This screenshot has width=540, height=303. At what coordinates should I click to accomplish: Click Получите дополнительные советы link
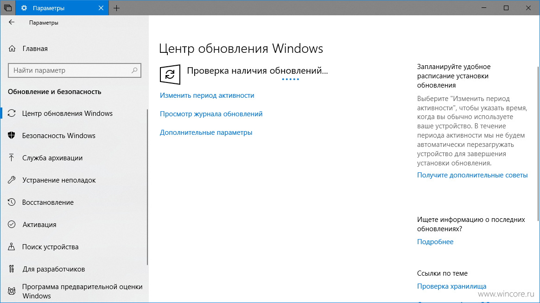coord(472,175)
